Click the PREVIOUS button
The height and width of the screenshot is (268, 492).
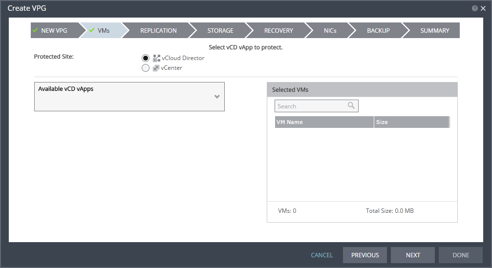(x=365, y=255)
